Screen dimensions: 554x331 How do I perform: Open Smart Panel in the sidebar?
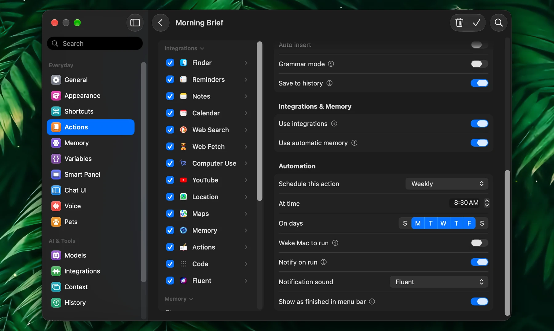(90, 175)
